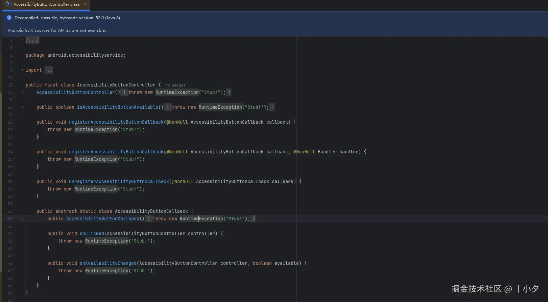Expand the folded comment at line 1
This screenshot has width=548, height=302.
coord(23,41)
